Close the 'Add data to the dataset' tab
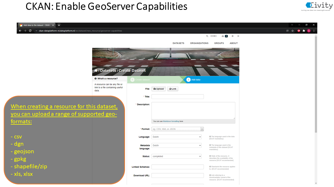This screenshot has width=334, height=187. point(53,25)
